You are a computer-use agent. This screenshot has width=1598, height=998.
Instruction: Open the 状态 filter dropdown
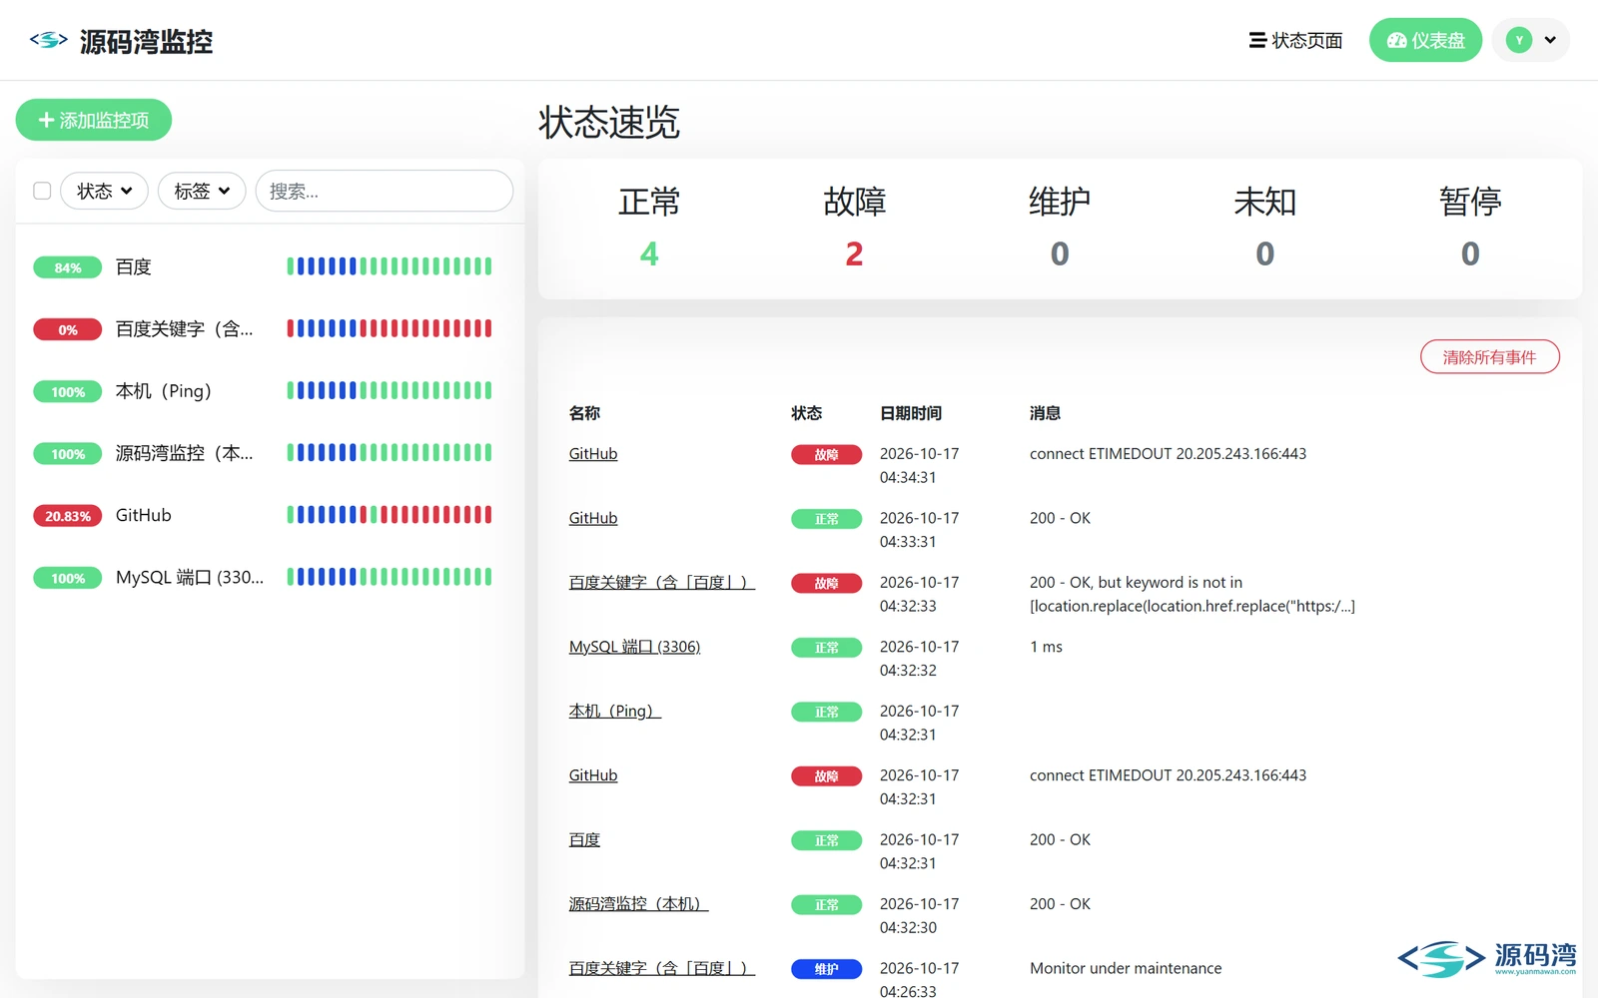(104, 191)
